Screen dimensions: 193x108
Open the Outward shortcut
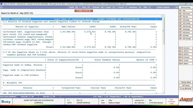point(186,57)
